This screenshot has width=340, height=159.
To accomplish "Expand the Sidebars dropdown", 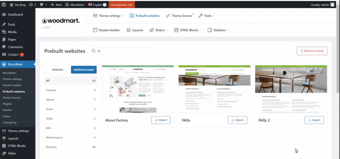I will pos(218,30).
